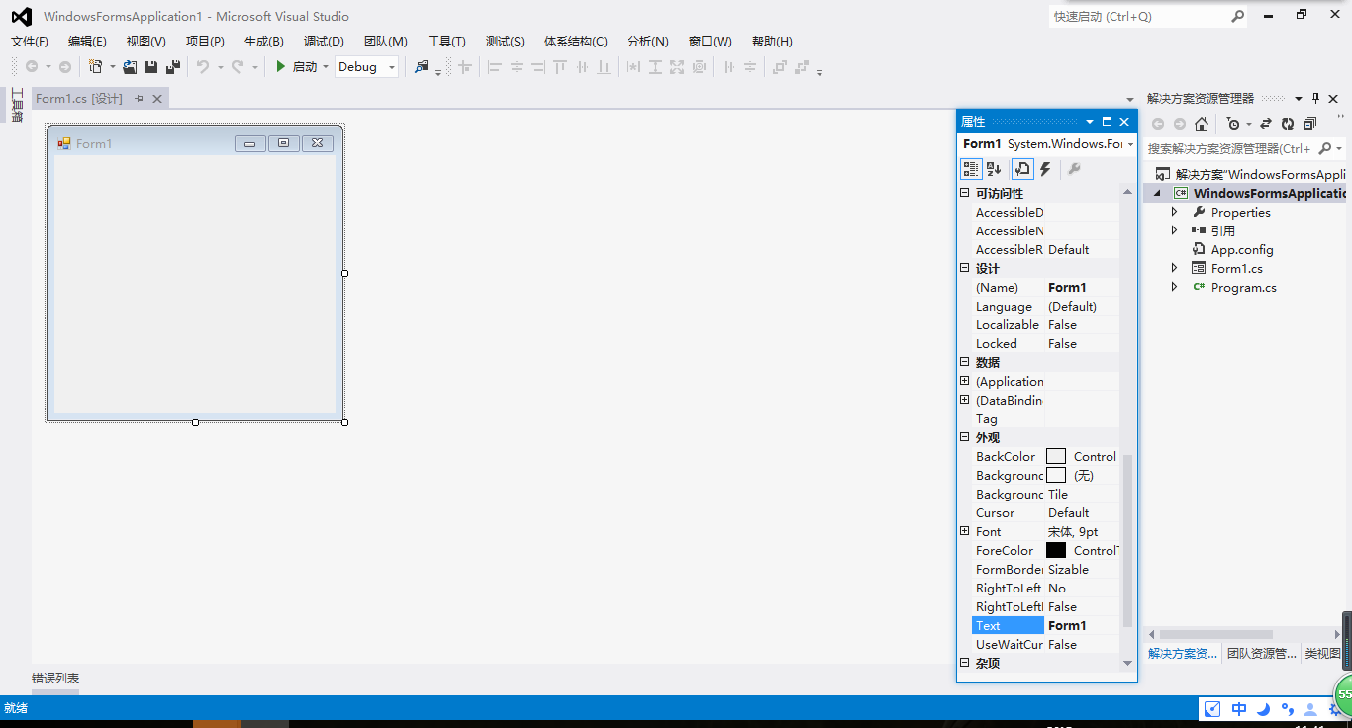This screenshot has width=1352, height=728.
Task: Click the Save All toolbar icon
Action: coord(173,67)
